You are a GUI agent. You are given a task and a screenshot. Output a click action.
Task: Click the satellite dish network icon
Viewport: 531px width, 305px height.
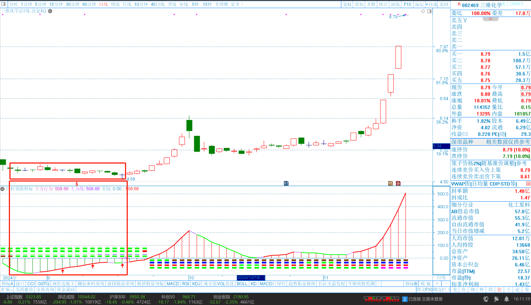496,299
